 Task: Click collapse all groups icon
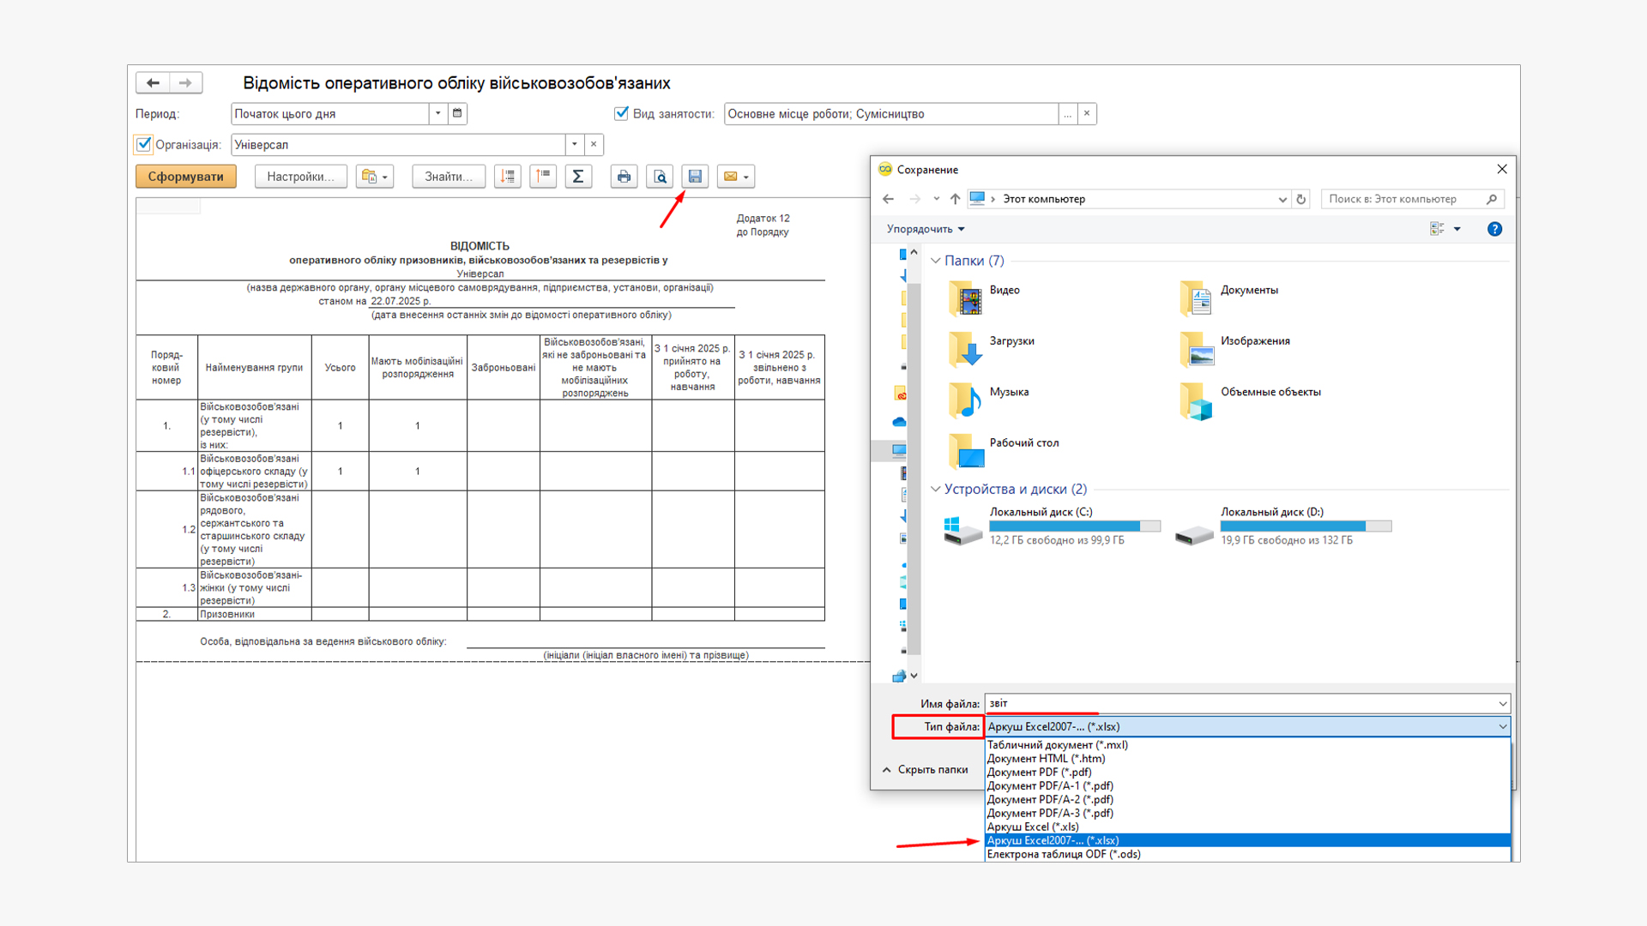543,177
